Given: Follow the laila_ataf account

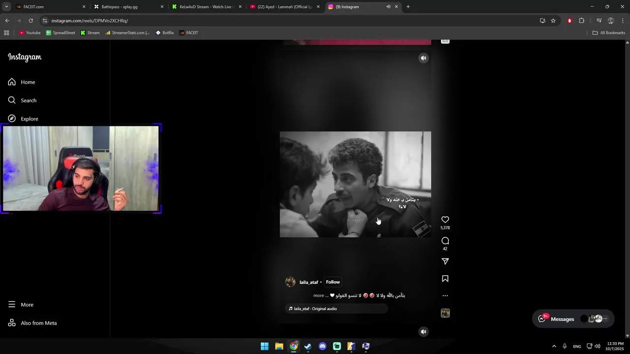Looking at the screenshot, I should point(333,282).
